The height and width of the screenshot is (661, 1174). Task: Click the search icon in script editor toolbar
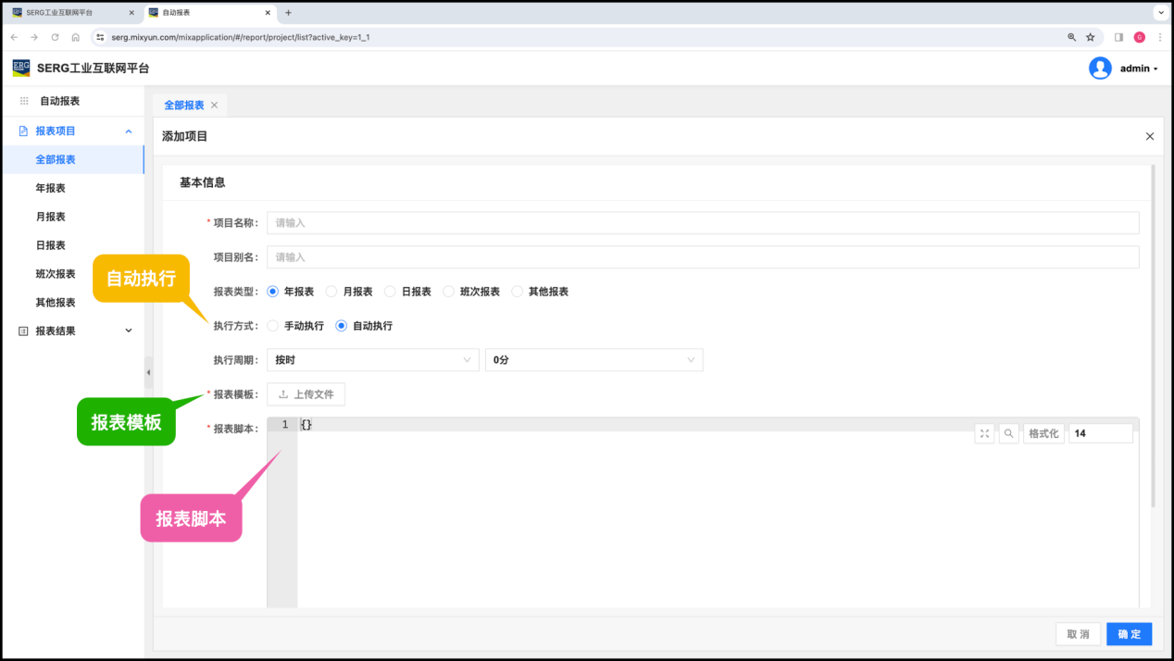pyautogui.click(x=1008, y=433)
